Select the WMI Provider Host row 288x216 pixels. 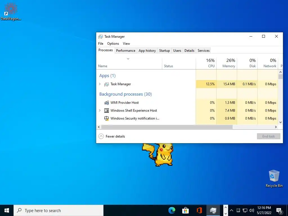pyautogui.click(x=187, y=103)
